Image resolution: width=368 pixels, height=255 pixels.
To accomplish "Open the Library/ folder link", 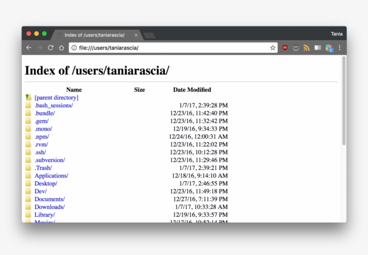I will 44,215.
